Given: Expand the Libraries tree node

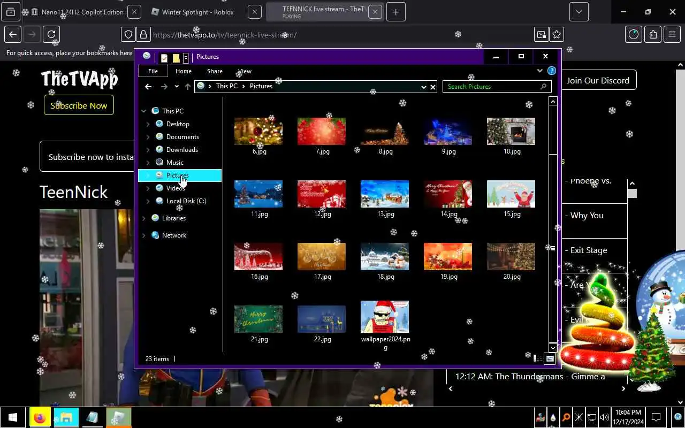Looking at the screenshot, I should 143,218.
